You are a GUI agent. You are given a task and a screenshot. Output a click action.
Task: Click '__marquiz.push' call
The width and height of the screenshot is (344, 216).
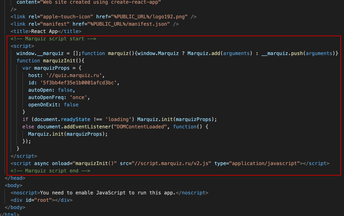click(282, 53)
